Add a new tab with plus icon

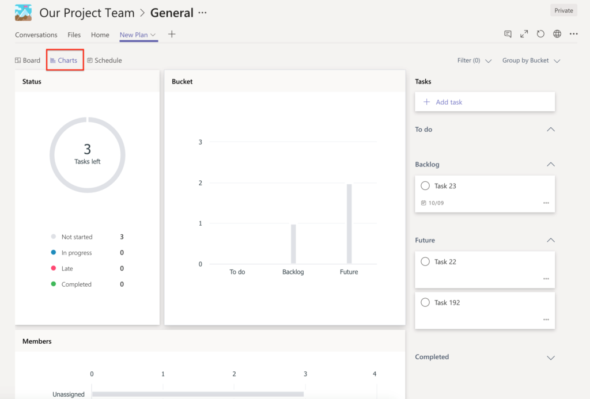pyautogui.click(x=172, y=35)
